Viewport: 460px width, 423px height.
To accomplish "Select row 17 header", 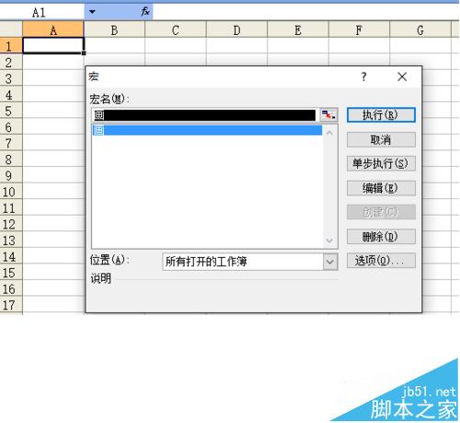I will (x=11, y=305).
